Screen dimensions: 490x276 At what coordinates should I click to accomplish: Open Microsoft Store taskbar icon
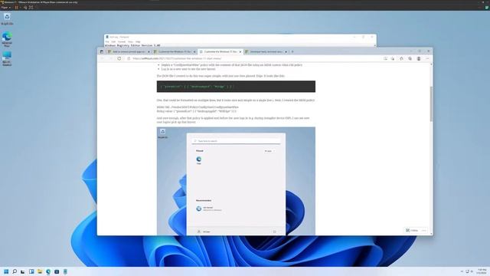pos(57,271)
